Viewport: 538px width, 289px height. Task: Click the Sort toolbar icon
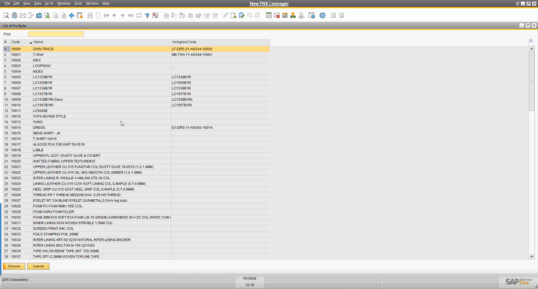[155, 15]
